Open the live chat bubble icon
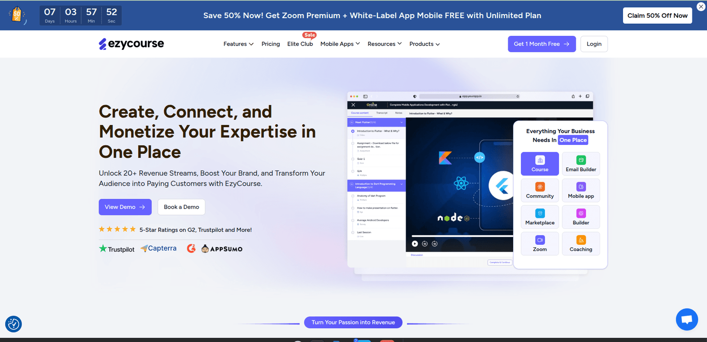Viewport: 707px width, 342px height. click(687, 319)
